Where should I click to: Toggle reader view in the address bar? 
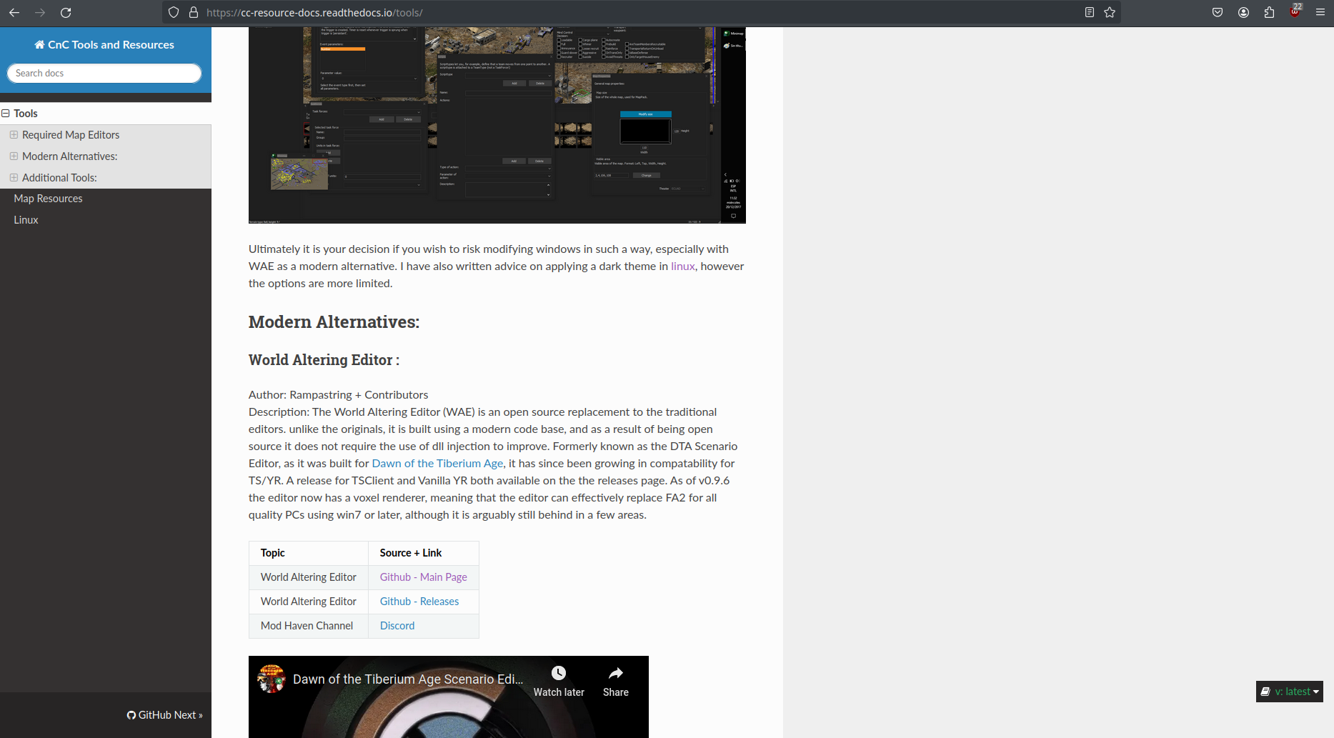click(x=1090, y=12)
